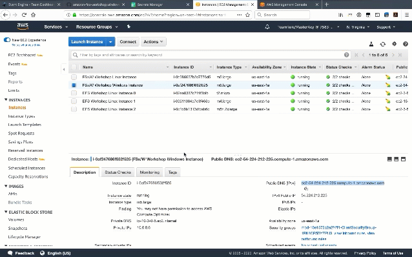Go to last page of instances
Image resolution: width=412 pixels, height=257 pixels.
400,55
